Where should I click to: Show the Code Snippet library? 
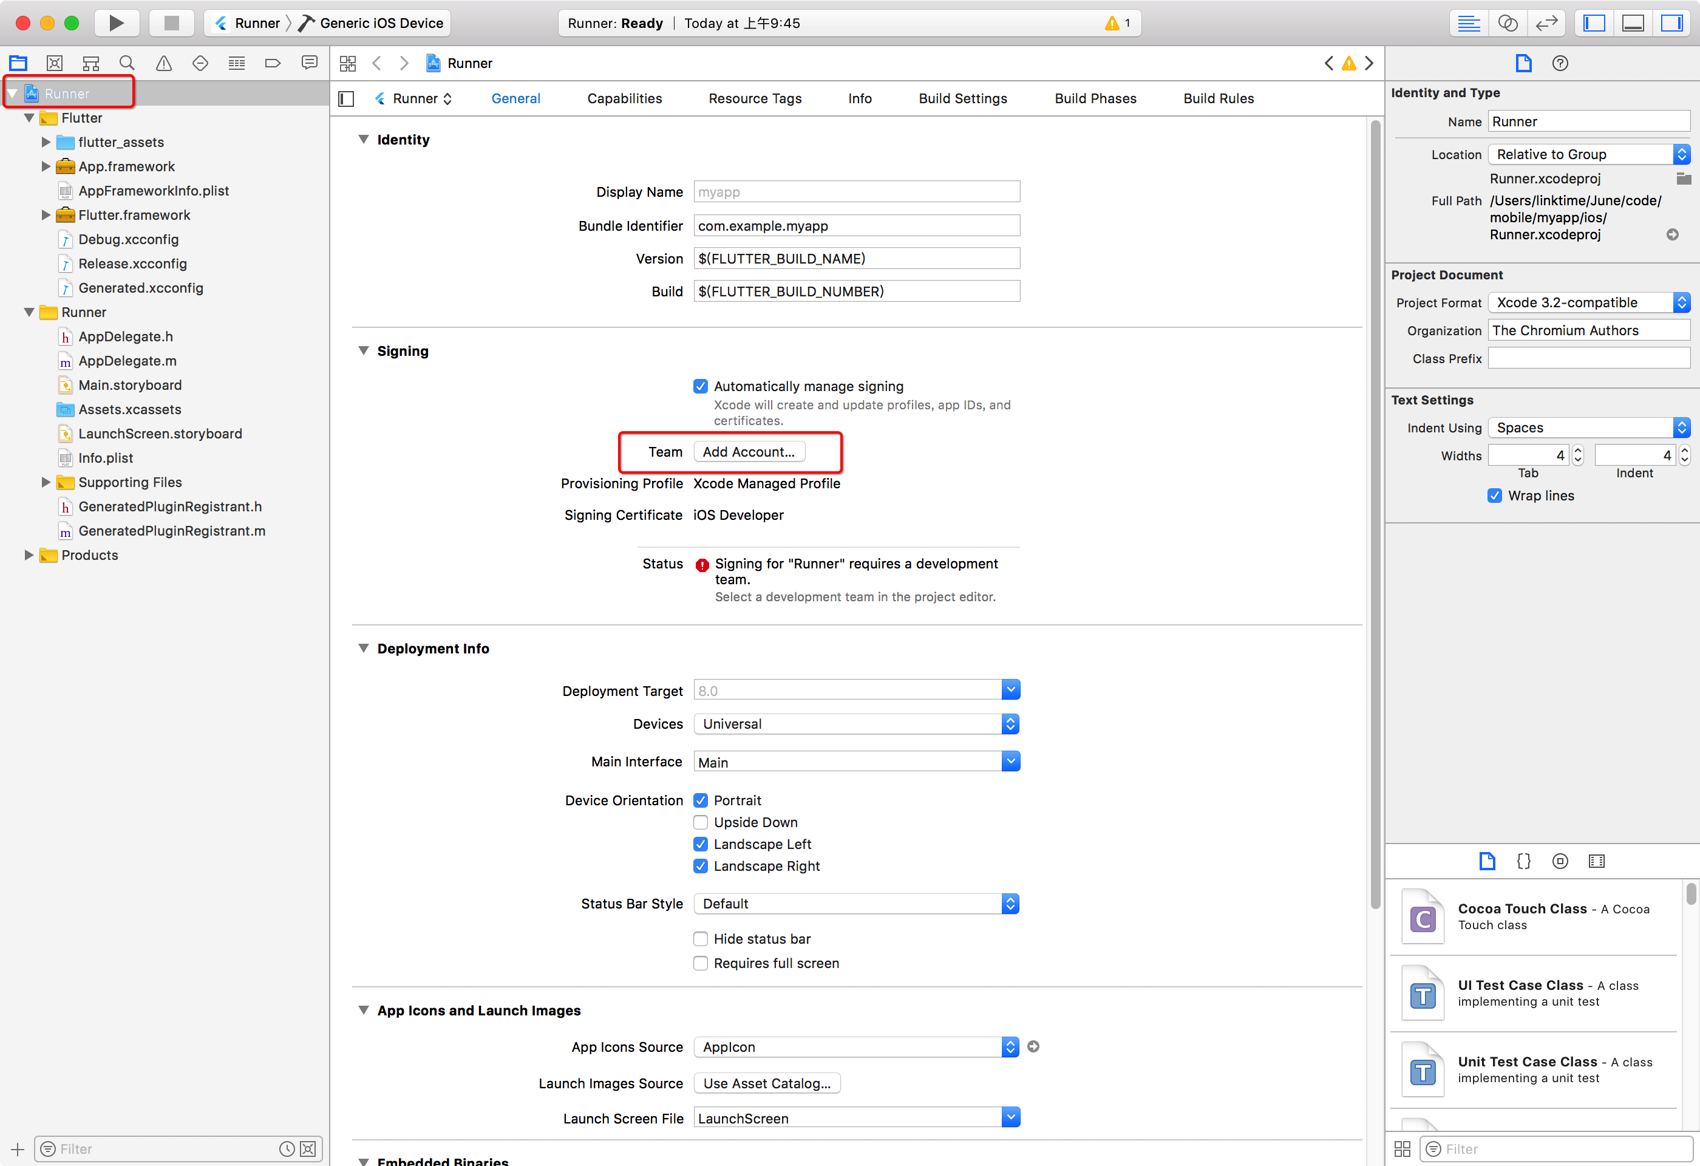[1524, 861]
